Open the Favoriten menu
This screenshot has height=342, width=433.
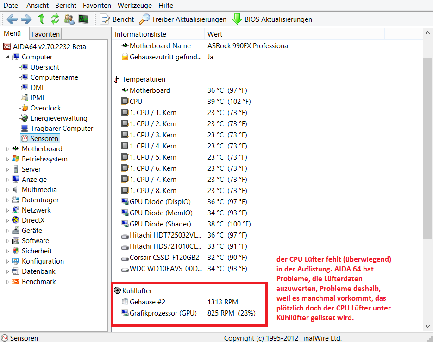coord(97,5)
